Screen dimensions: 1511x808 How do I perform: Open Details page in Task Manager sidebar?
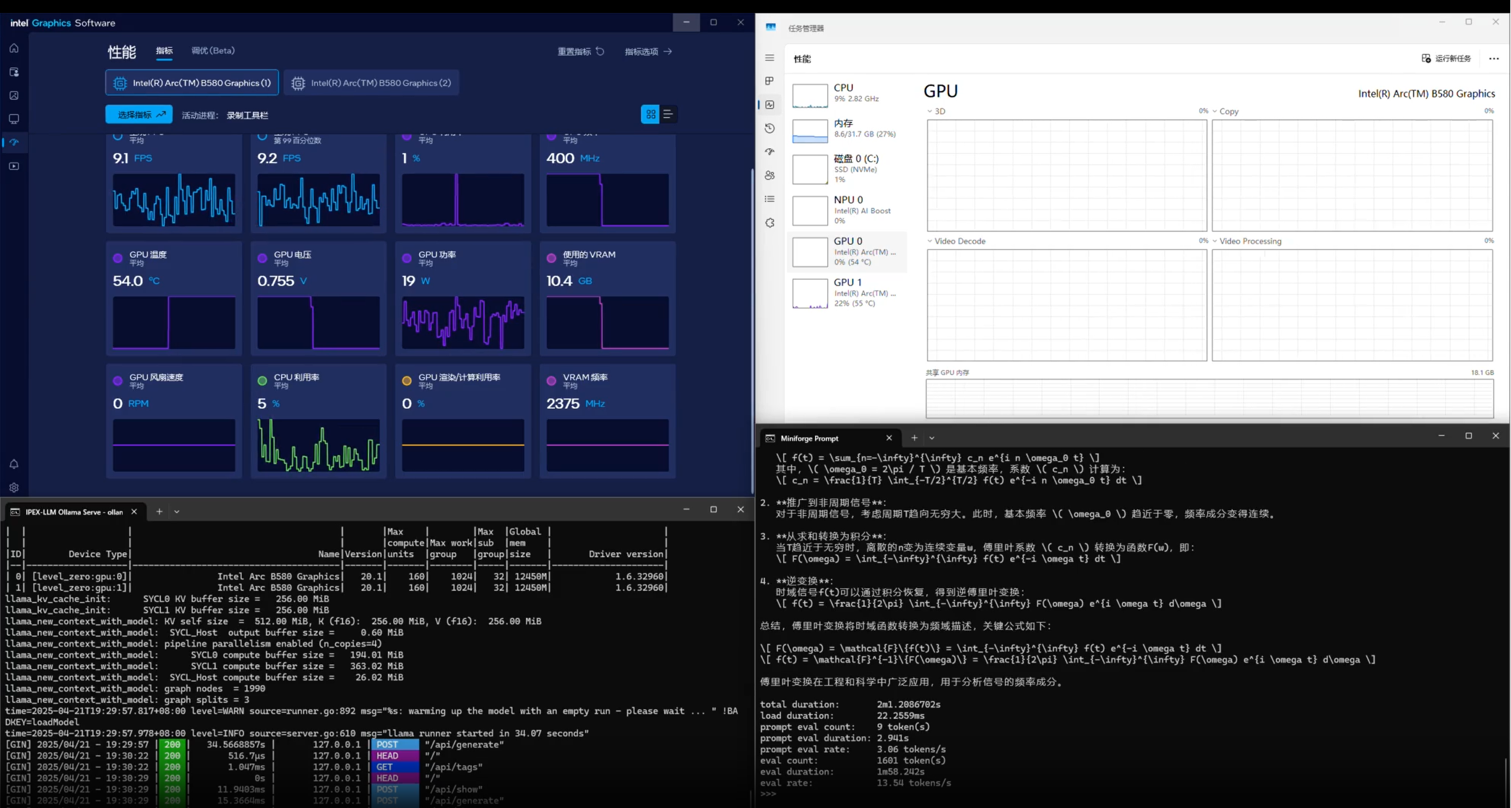click(x=770, y=199)
